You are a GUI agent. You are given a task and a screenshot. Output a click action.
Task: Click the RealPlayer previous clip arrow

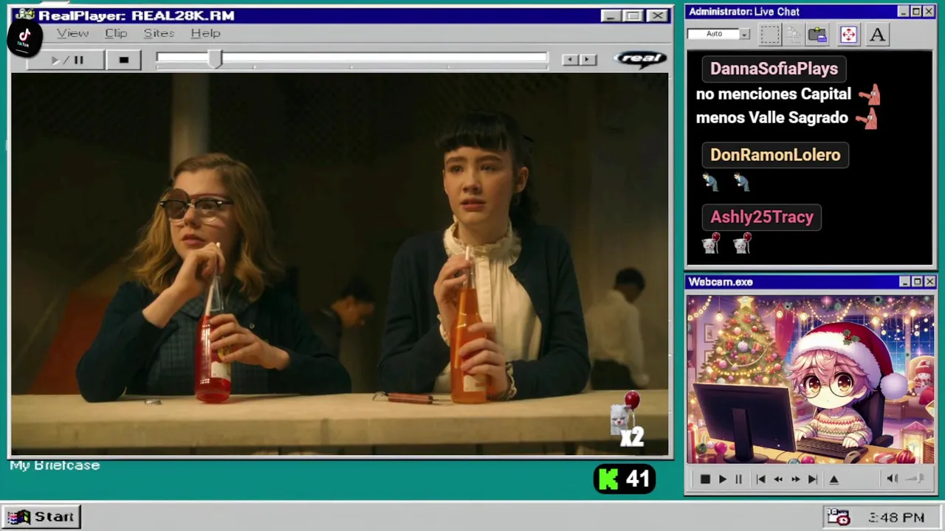568,60
